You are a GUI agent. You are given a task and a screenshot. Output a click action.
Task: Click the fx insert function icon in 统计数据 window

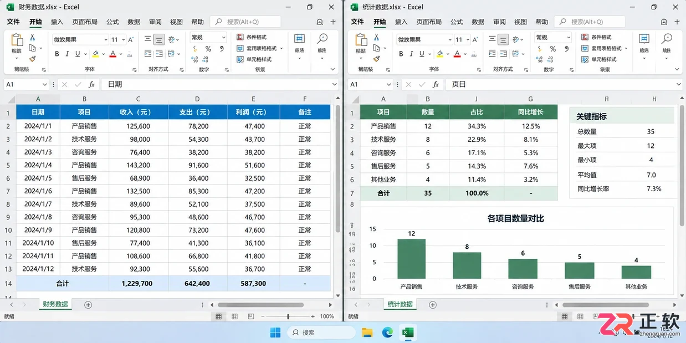[436, 84]
